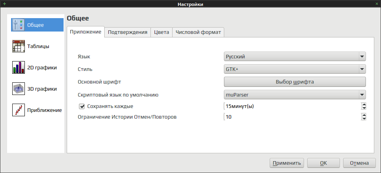Click the Основной шрифт label
381x173 pixels.
[99, 82]
